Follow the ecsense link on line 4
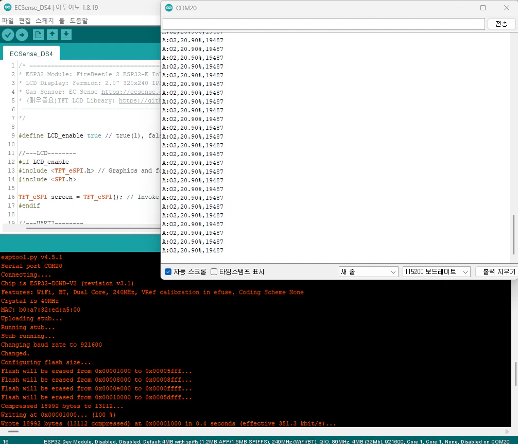This screenshot has width=518, height=444. pyautogui.click(x=131, y=92)
